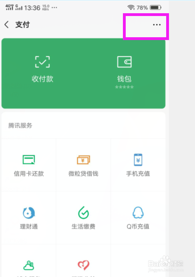
Task: Tap the status bar three-dot overflow
Action: [54, 8]
